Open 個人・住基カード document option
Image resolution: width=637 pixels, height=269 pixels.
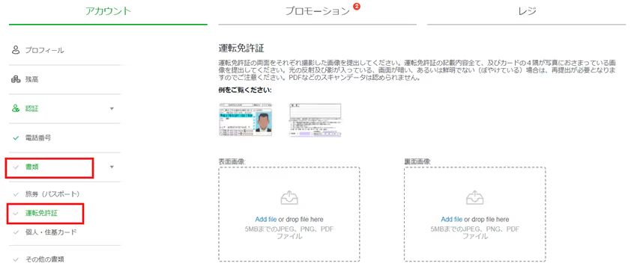pos(51,232)
